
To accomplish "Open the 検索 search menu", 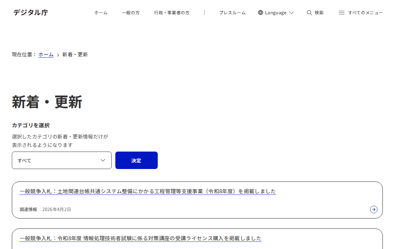I will [319, 12].
